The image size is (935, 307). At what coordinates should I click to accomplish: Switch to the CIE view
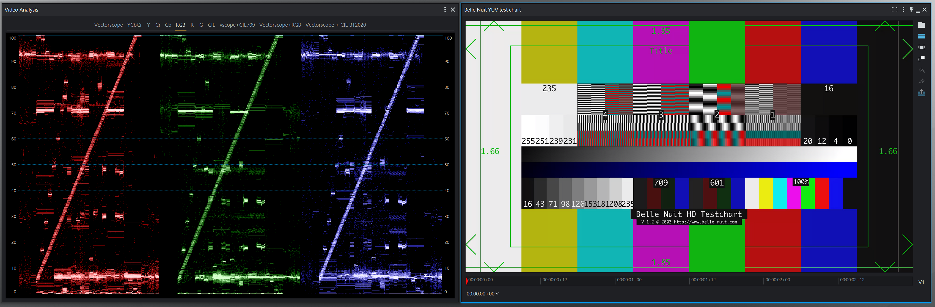point(212,25)
